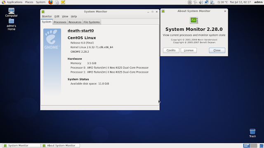Click the Available disk space 11.8 GiB line
This screenshot has height=148, width=264.
point(90,83)
